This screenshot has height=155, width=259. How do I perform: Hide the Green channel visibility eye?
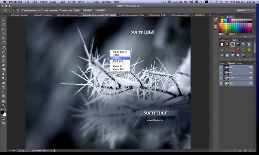click(221, 78)
